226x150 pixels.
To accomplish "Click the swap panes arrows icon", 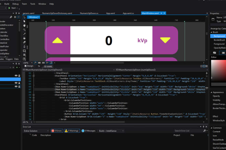I will 39,66.
